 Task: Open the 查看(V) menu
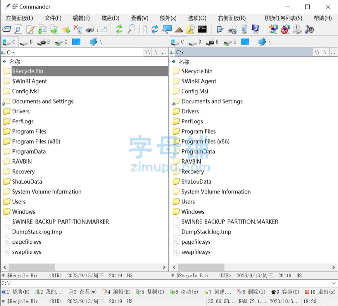[x=140, y=18]
